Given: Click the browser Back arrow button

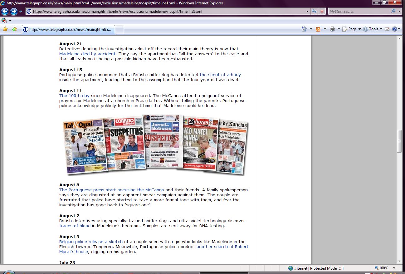Looking at the screenshot, I should pos(5,12).
